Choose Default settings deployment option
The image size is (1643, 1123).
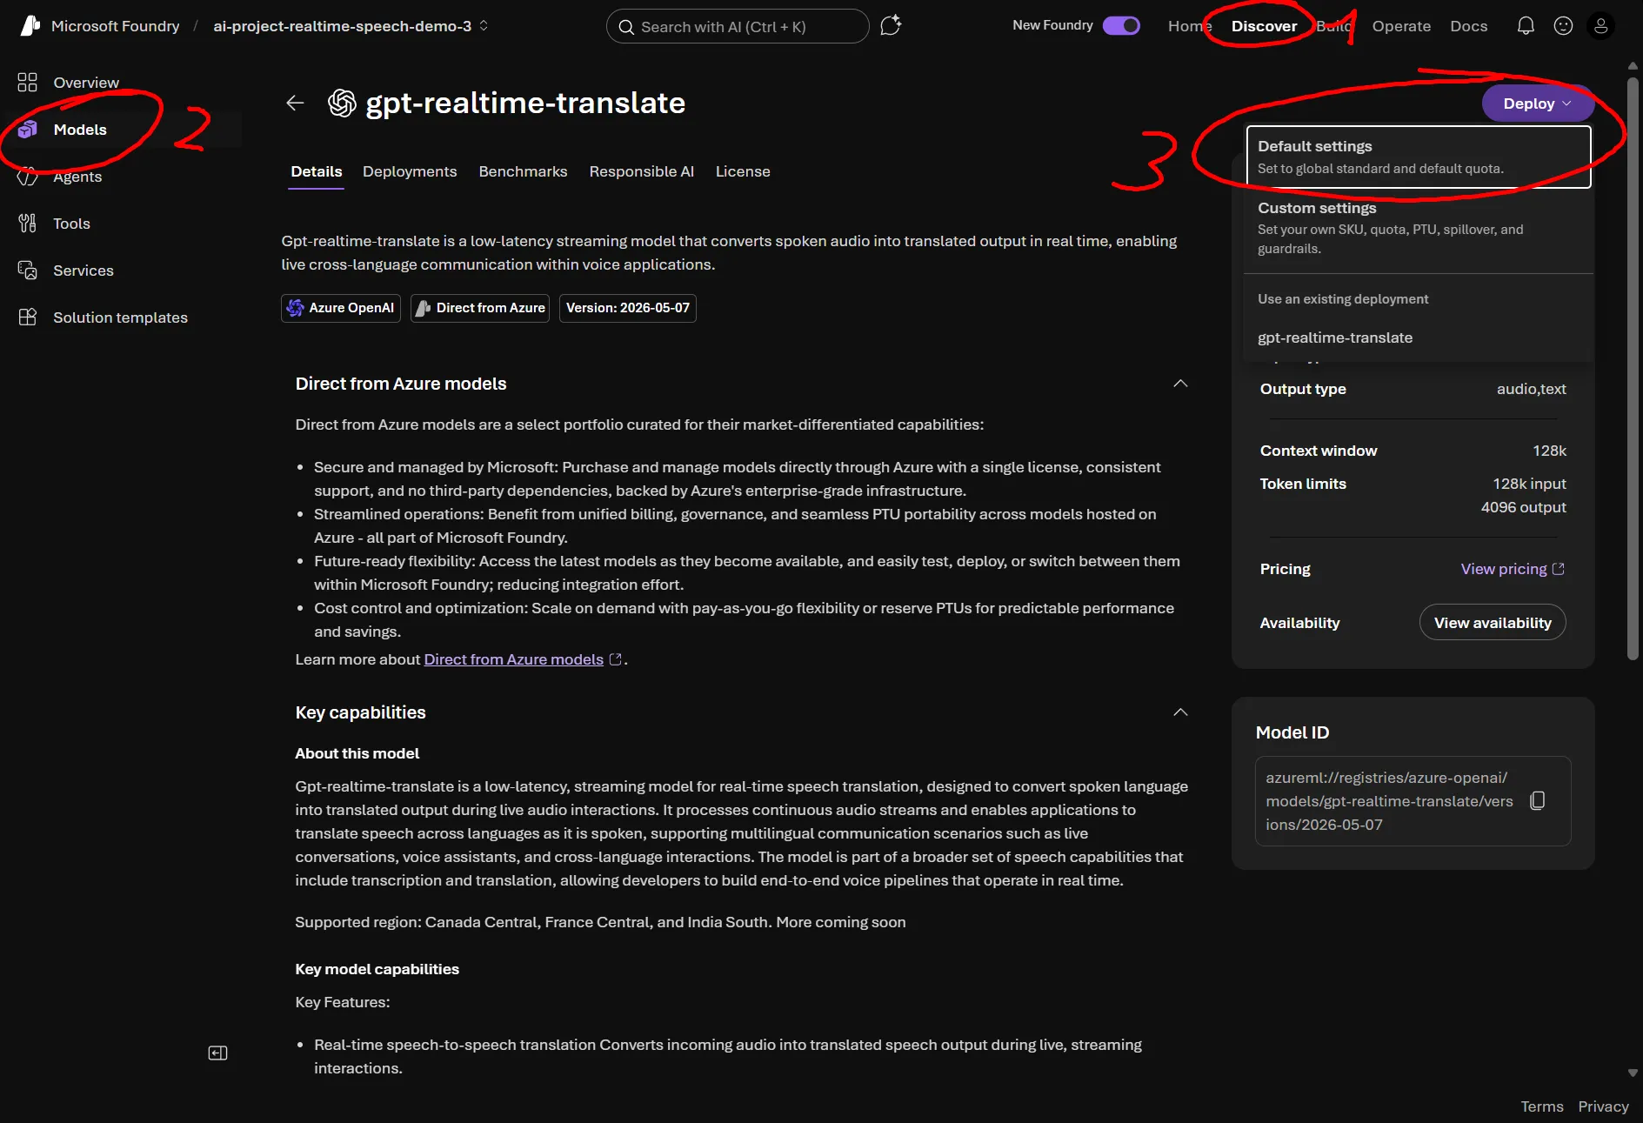coord(1419,157)
